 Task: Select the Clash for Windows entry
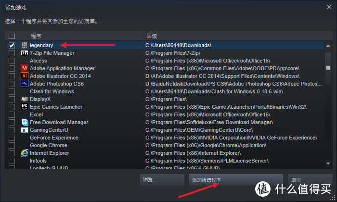52,91
